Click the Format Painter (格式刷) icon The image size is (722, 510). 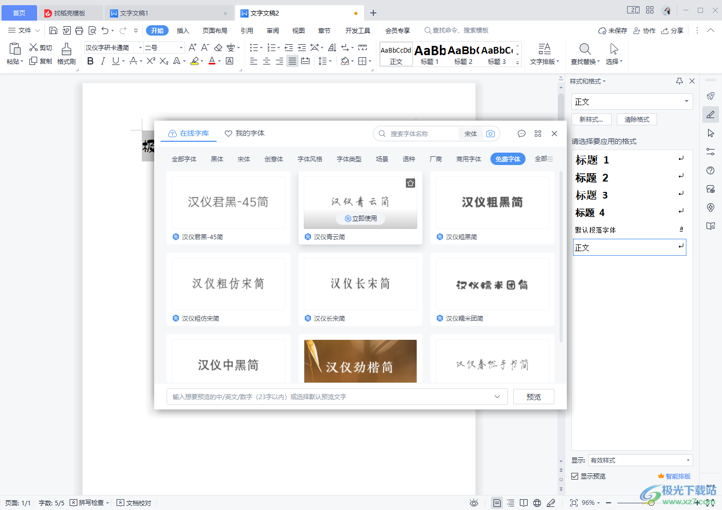point(67,49)
